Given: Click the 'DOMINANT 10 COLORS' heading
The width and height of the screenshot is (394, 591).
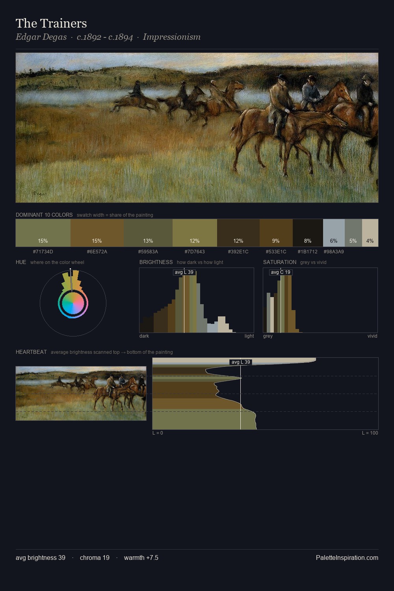Looking at the screenshot, I should click(x=44, y=215).
